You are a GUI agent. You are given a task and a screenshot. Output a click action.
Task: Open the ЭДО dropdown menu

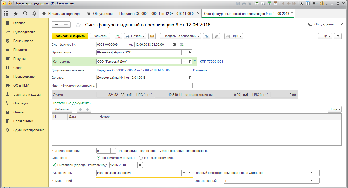point(233,36)
